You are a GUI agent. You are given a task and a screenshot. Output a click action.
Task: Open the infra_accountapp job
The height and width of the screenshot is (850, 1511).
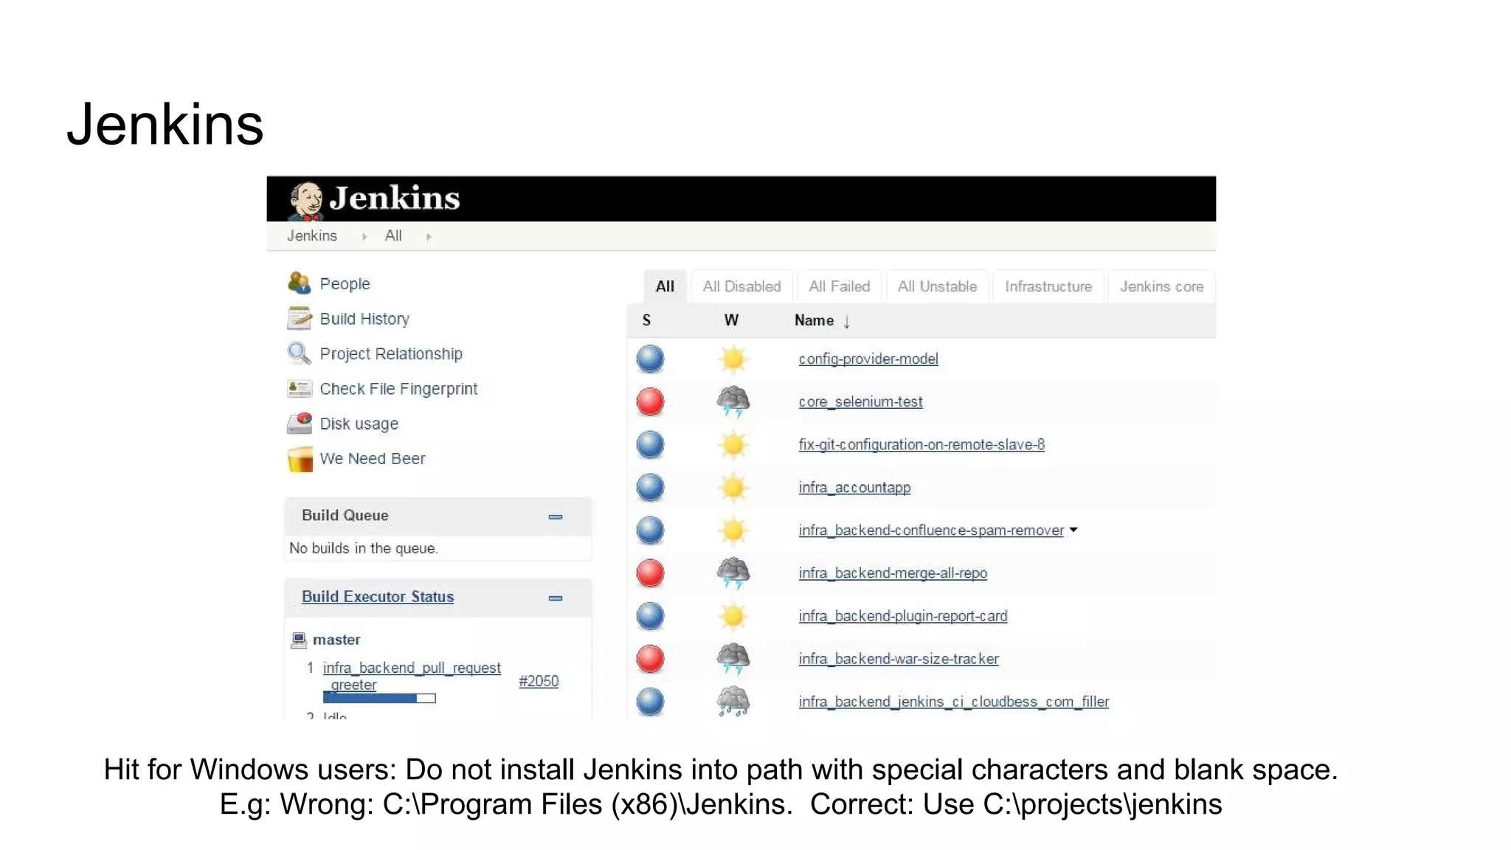[854, 487]
